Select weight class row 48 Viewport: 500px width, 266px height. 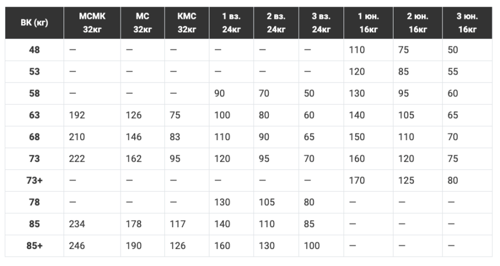(248, 50)
